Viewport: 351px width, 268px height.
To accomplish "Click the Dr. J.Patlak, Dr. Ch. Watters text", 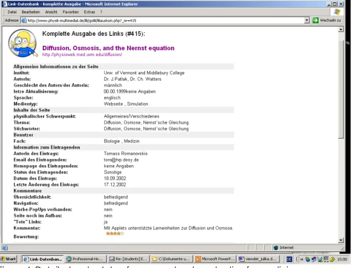I will coord(132,79).
